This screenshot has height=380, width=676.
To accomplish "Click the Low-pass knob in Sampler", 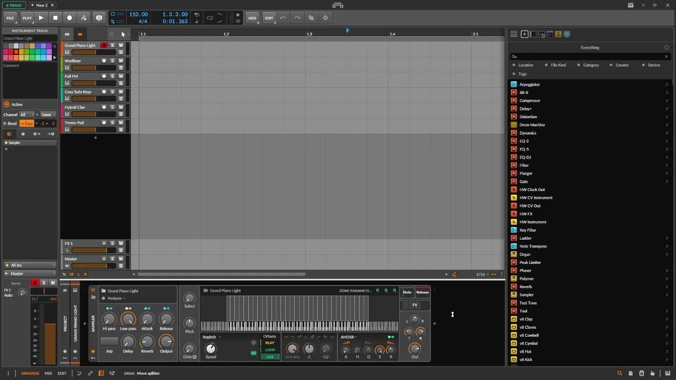I will pos(128,319).
